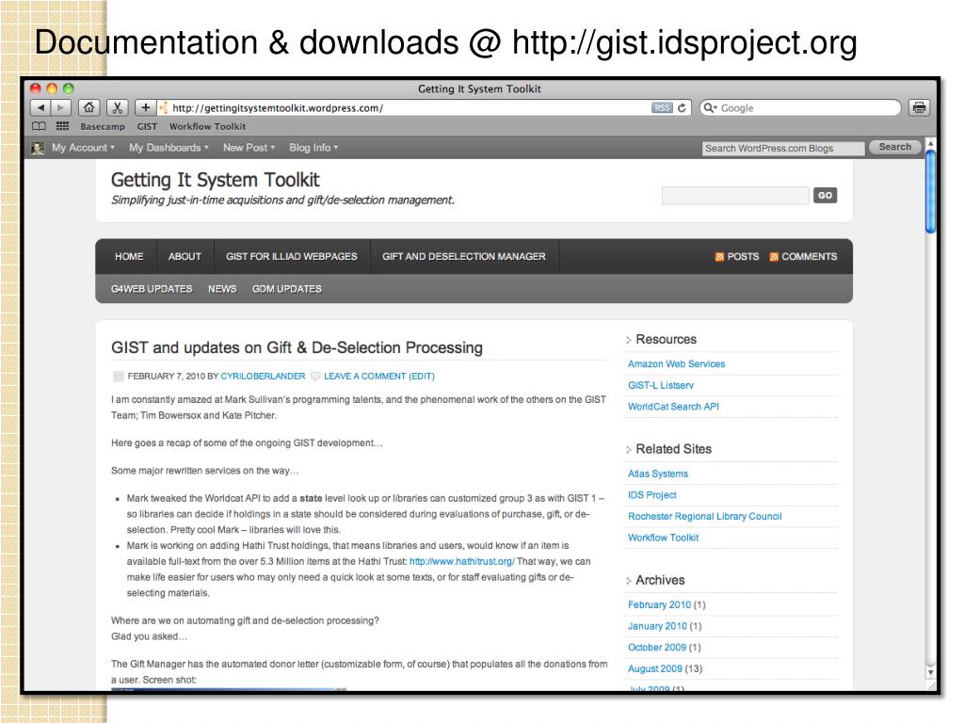The width and height of the screenshot is (964, 723).
Task: Open GIST-L Listserv link
Action: click(660, 385)
